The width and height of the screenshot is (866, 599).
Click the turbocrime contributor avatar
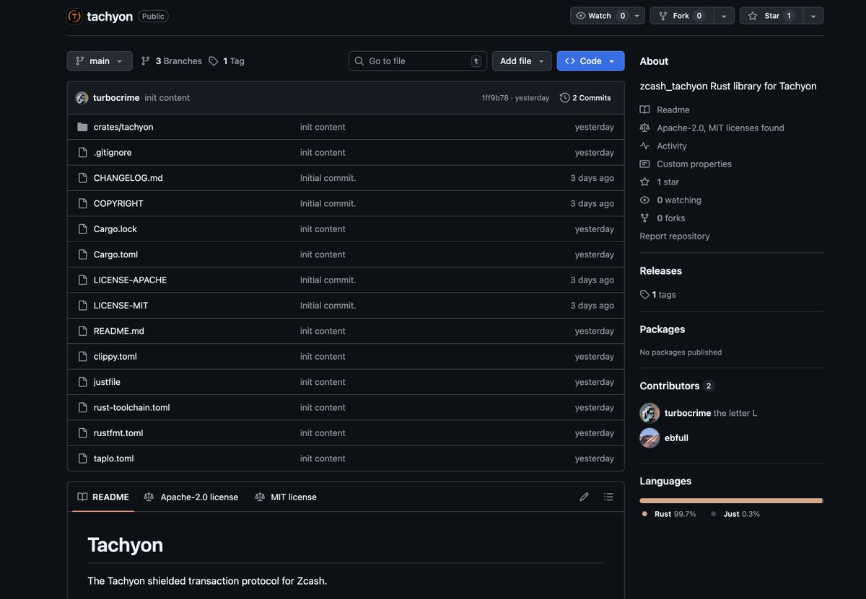(x=649, y=413)
